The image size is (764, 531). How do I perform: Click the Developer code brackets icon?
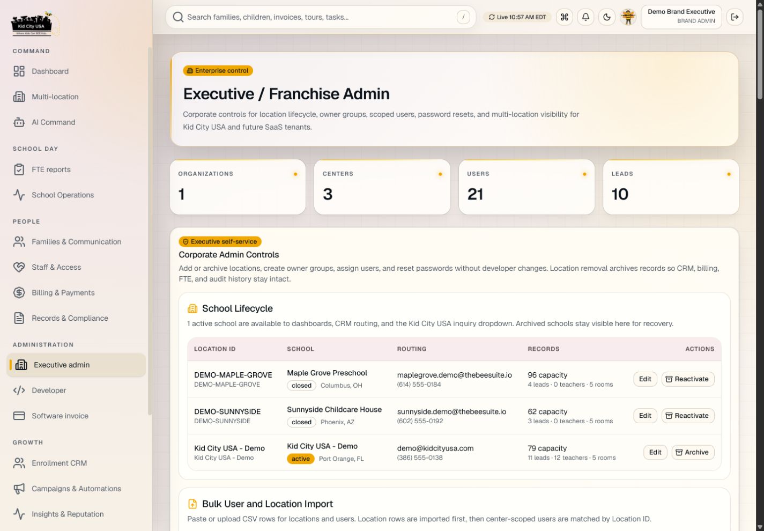[x=19, y=390]
